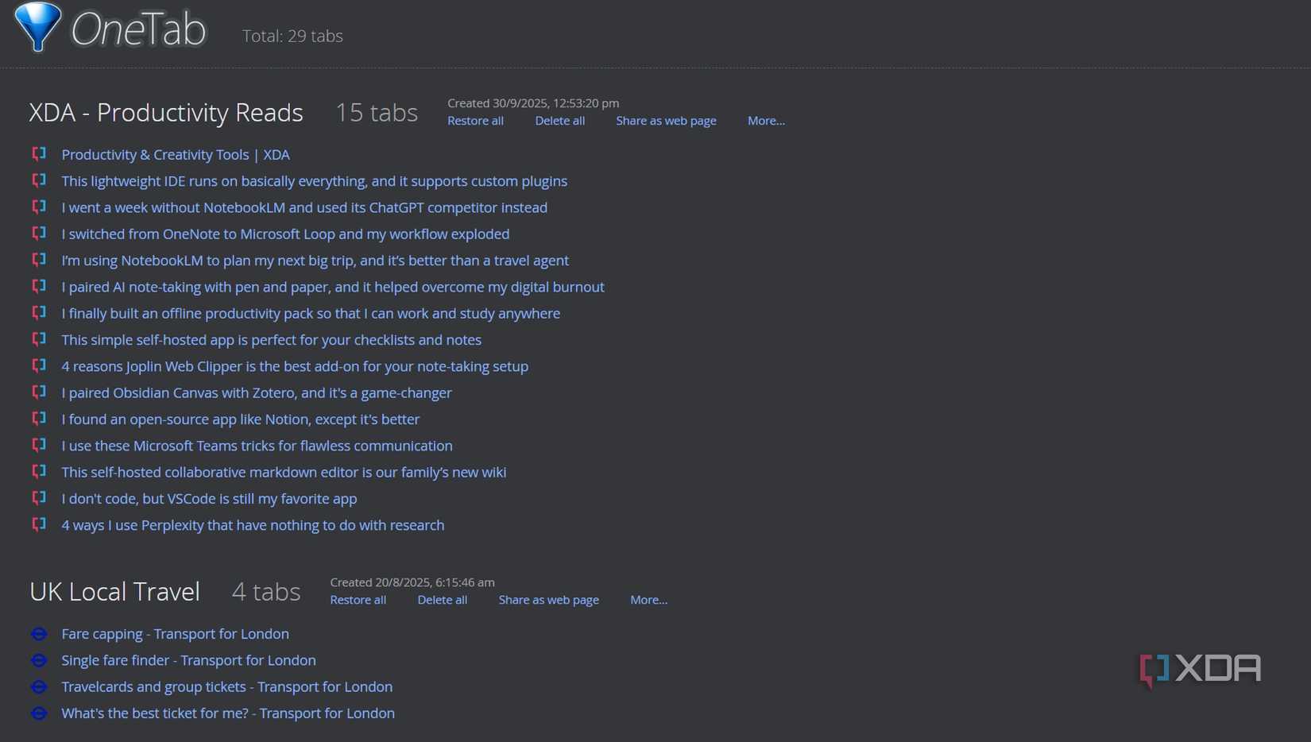The height and width of the screenshot is (742, 1311).
Task: Open "I found an open-source app like Notion" article
Action: 240,419
